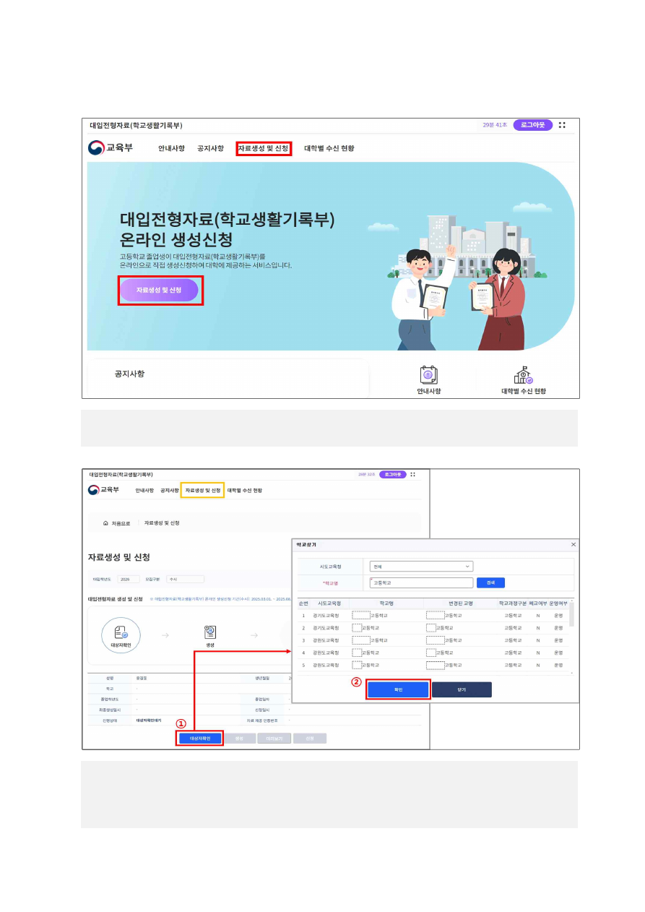Viewport: 645px width, 912px height.
Task: Open 안내사항 menu on the 자료생성 및 신청 page
Action: pos(144,490)
